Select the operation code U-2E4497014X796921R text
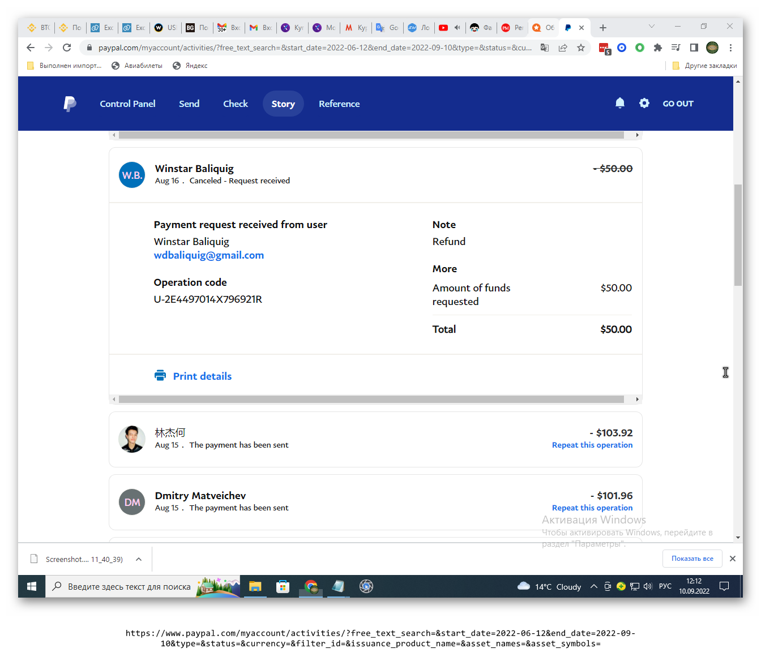Image resolution: width=761 pixels, height=661 pixels. click(208, 299)
